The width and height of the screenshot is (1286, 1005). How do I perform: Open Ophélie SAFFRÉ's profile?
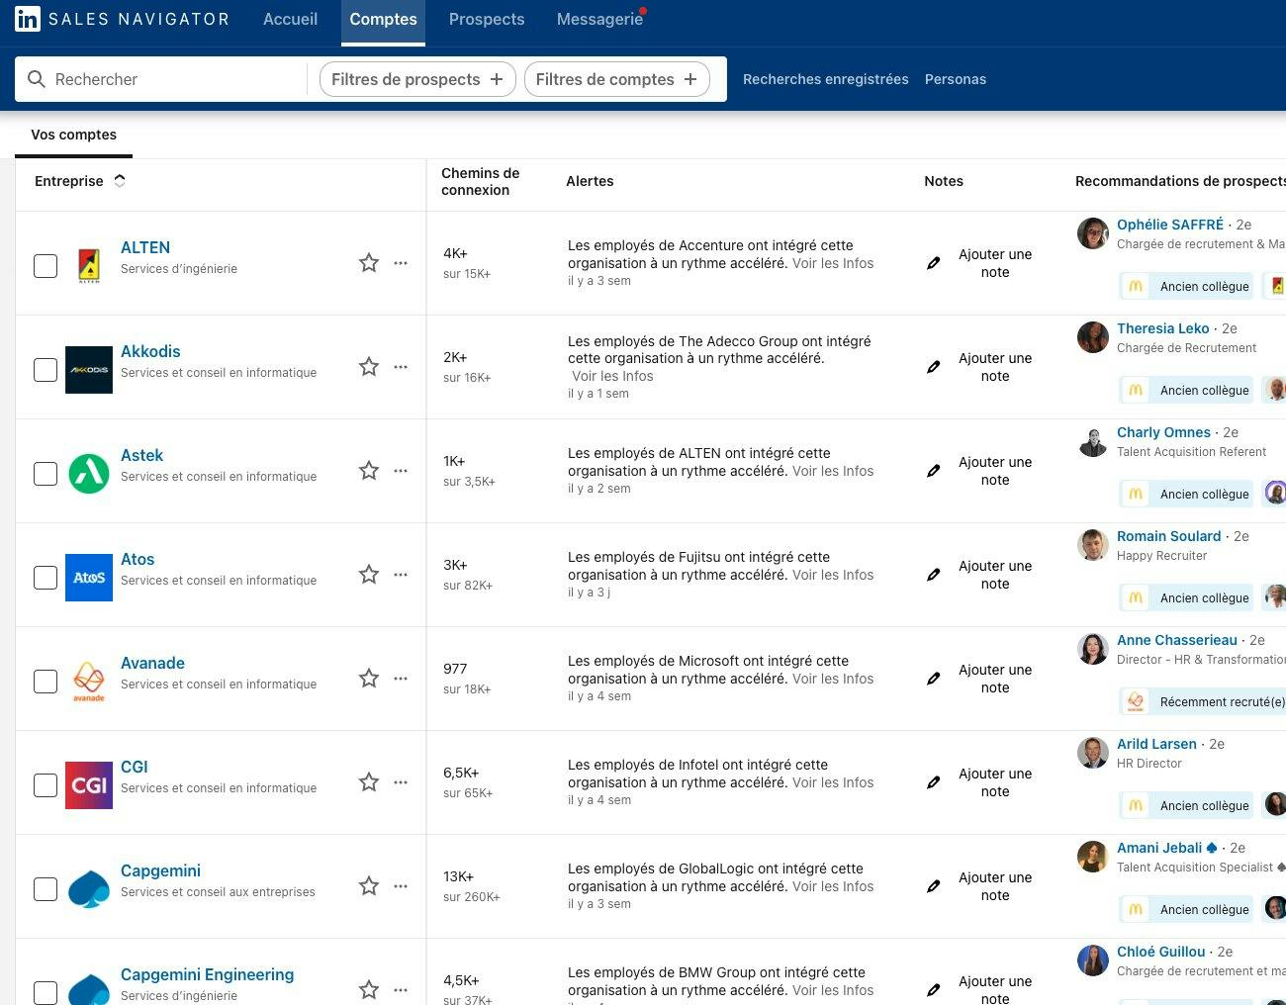[x=1170, y=225]
